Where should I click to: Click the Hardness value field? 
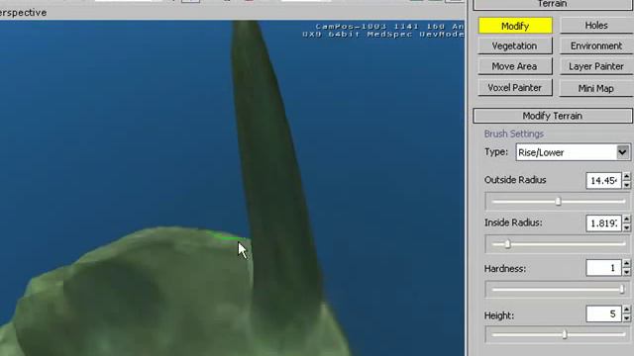pyautogui.click(x=603, y=268)
